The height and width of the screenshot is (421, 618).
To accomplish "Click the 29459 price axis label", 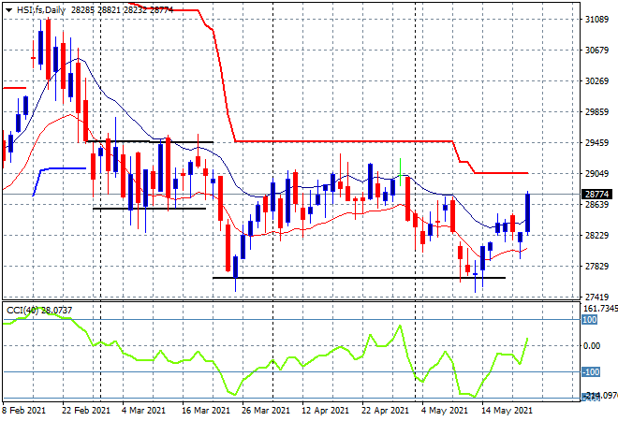I will coord(596,142).
